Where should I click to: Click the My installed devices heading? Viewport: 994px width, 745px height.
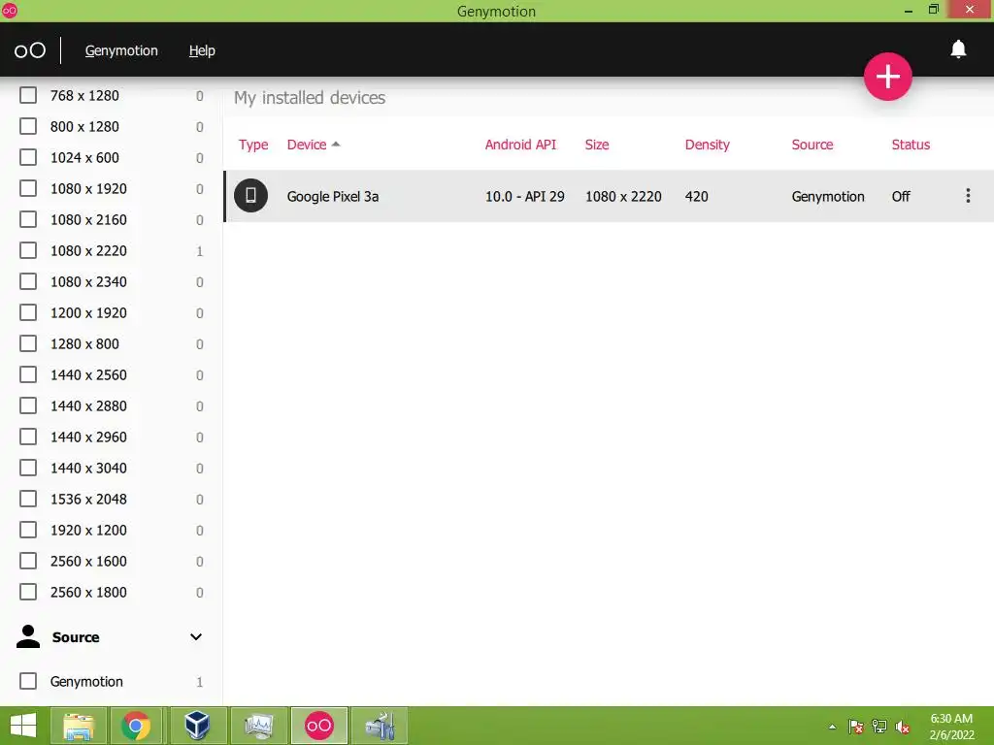pos(310,98)
